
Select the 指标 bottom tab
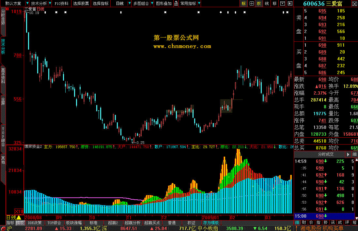pos(10,223)
